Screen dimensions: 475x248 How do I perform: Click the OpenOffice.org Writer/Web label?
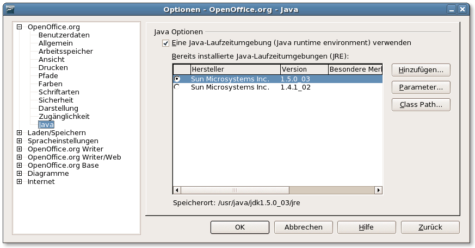pos(74,157)
